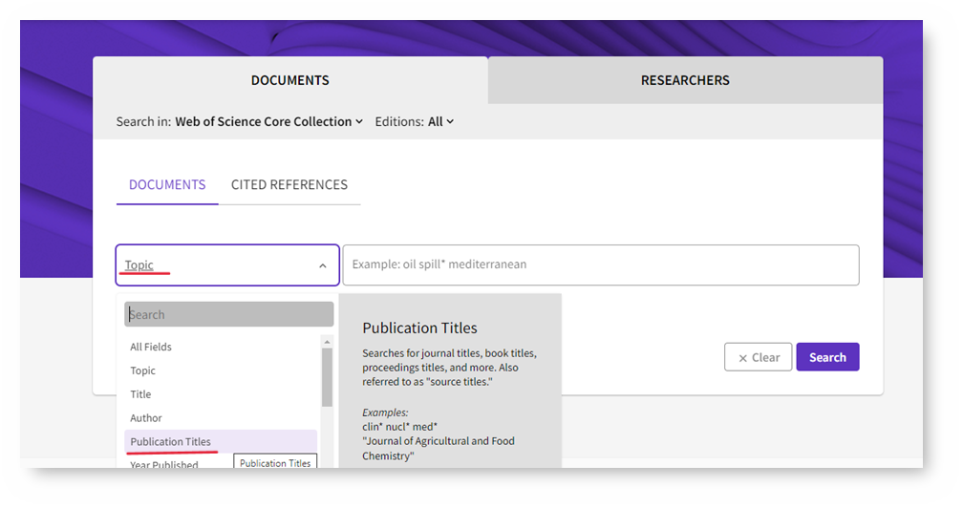Click the oil spill example query box
The image size is (963, 508).
600,265
